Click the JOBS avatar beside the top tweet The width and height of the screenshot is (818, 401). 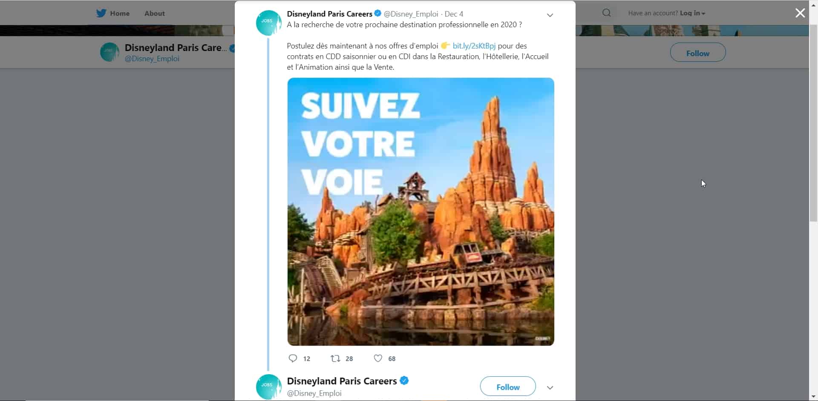tap(268, 23)
